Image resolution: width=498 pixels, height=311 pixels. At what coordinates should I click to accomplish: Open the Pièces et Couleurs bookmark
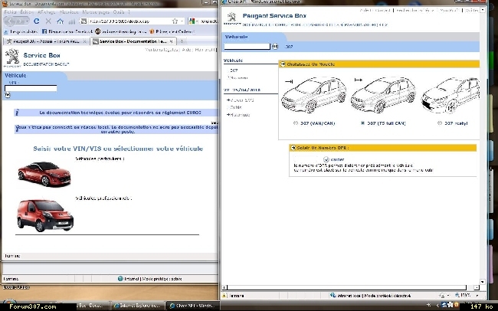[x=172, y=31]
